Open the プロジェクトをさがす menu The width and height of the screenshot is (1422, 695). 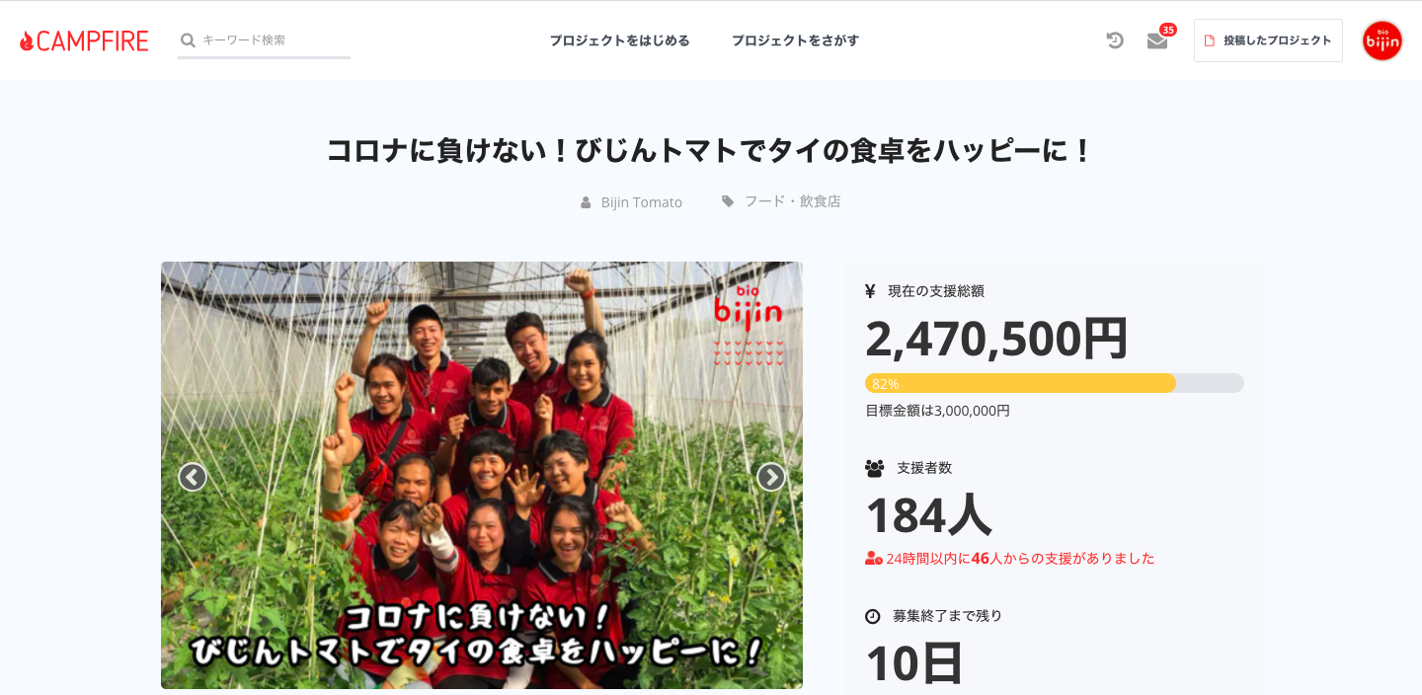(795, 40)
